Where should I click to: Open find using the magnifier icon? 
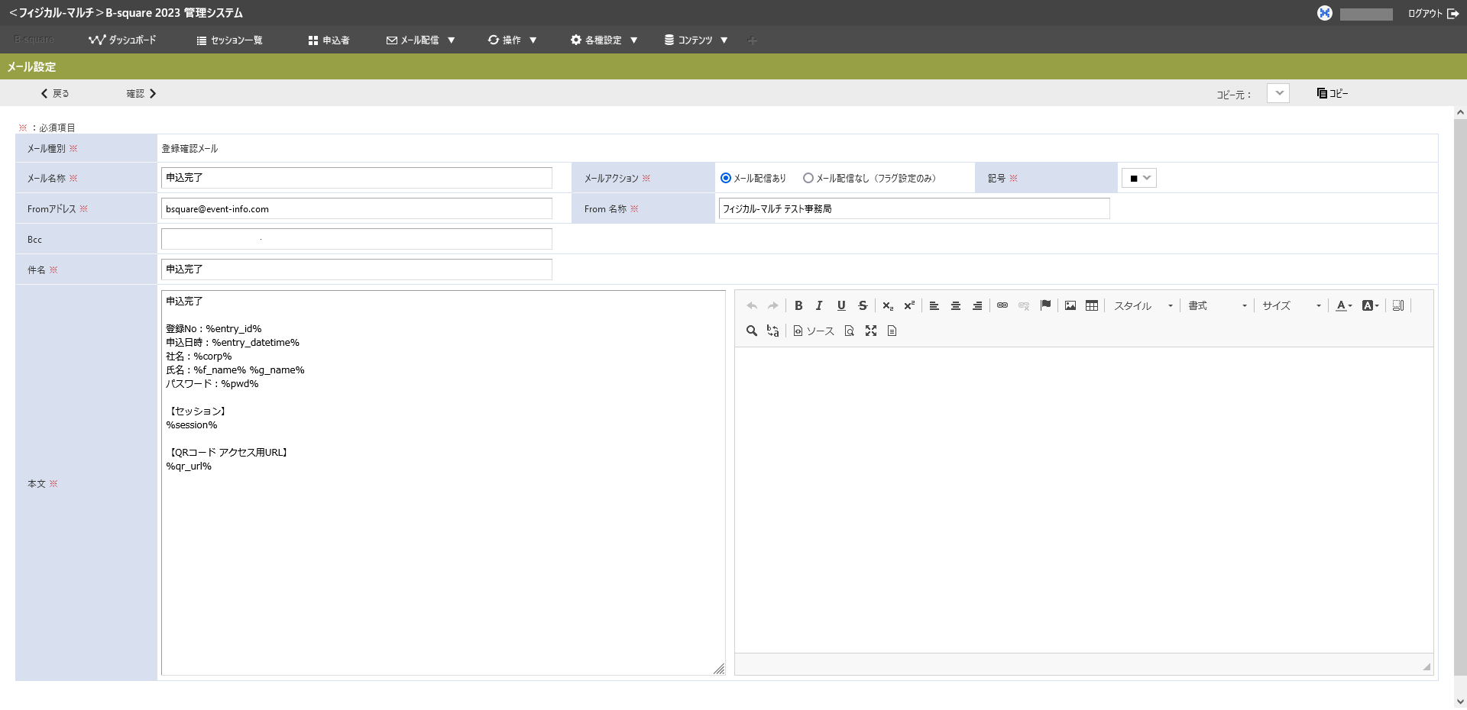[752, 331]
